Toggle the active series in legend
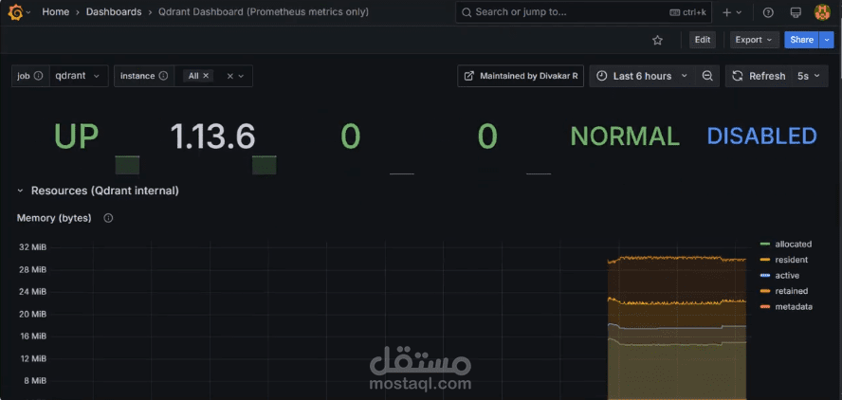This screenshot has height=400, width=842. point(787,276)
